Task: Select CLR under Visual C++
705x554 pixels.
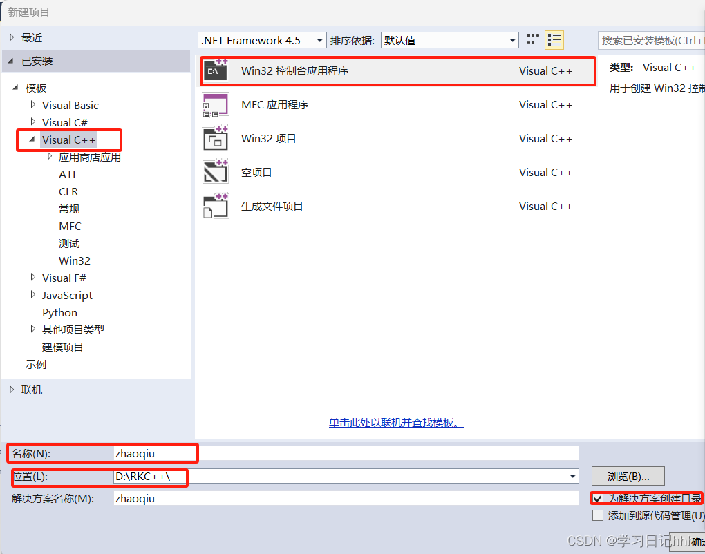Action: pos(68,192)
